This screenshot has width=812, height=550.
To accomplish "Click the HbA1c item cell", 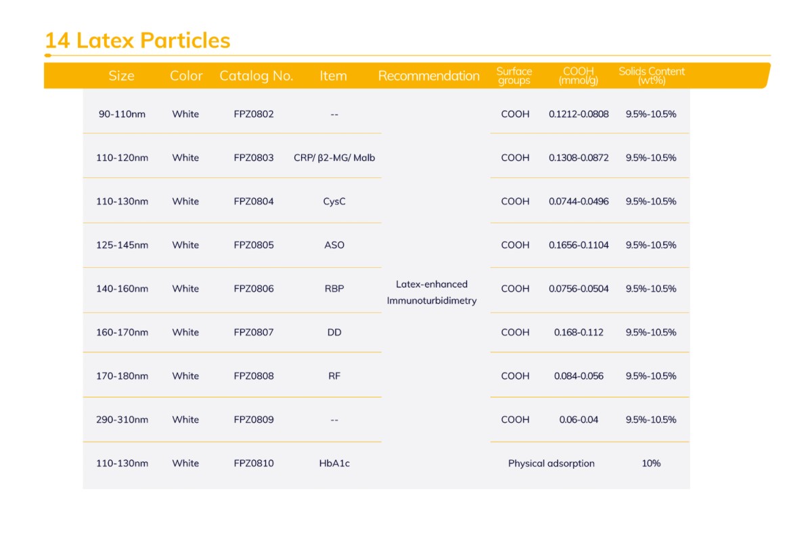I will 334,463.
